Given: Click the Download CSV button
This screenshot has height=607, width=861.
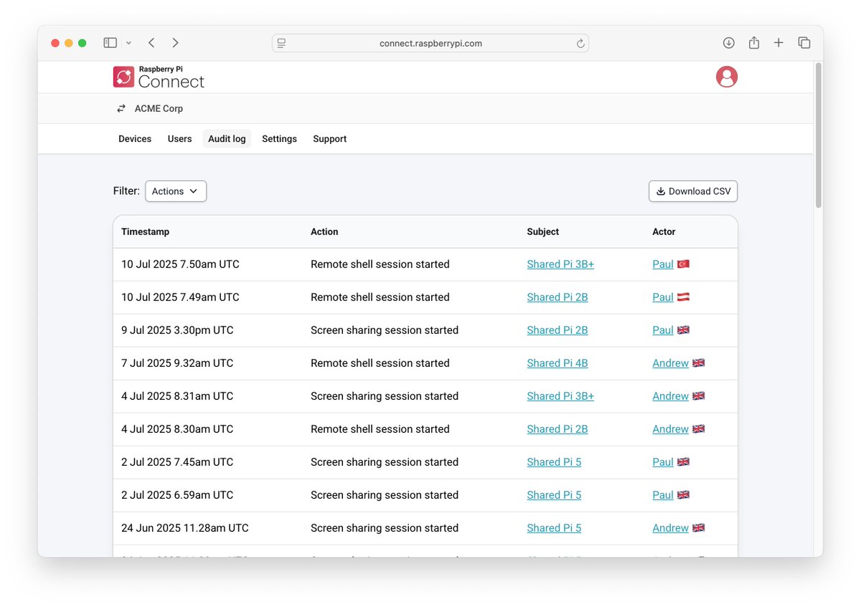Looking at the screenshot, I should 693,191.
